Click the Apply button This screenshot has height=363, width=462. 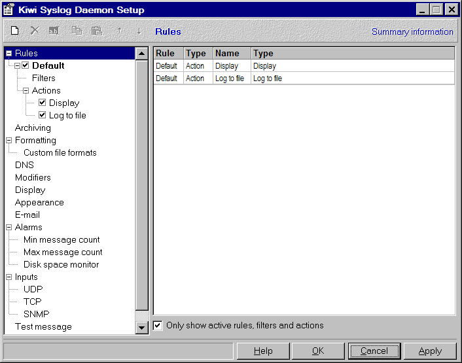point(430,351)
